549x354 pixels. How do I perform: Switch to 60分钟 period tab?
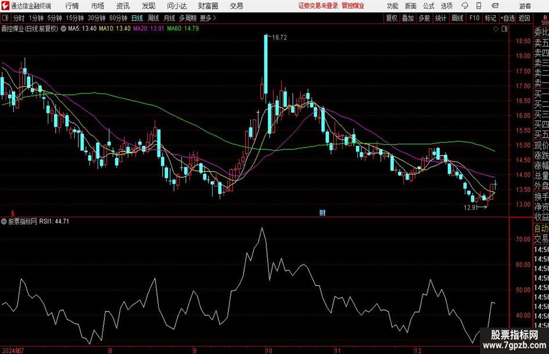[x=119, y=18]
